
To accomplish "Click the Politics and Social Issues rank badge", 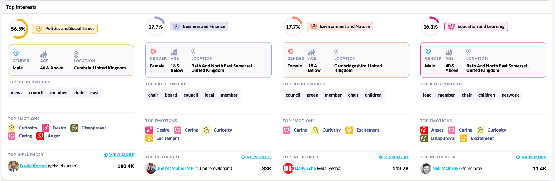I will [39, 29].
